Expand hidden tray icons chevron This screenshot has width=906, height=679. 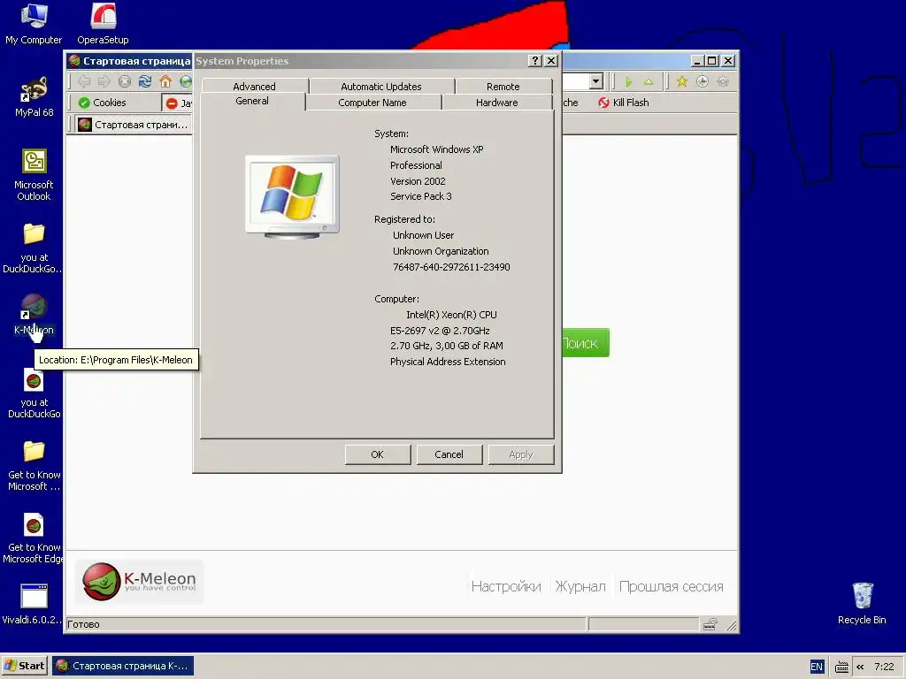click(x=860, y=667)
